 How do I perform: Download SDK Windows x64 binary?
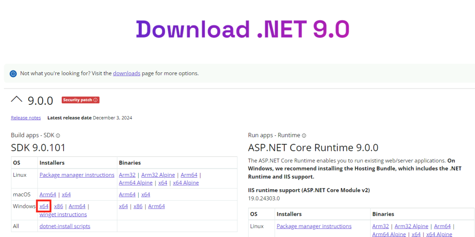(123, 206)
